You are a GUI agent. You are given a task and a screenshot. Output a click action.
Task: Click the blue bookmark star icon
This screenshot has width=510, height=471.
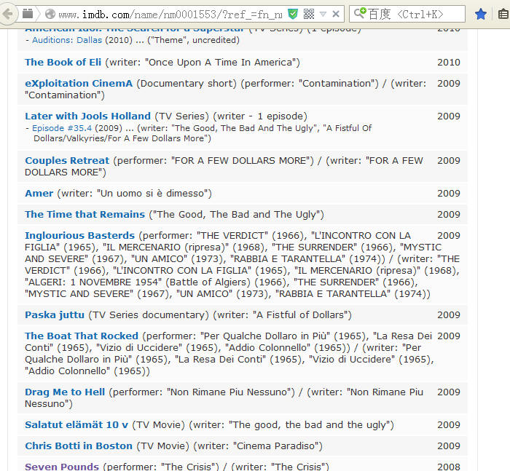coord(481,14)
